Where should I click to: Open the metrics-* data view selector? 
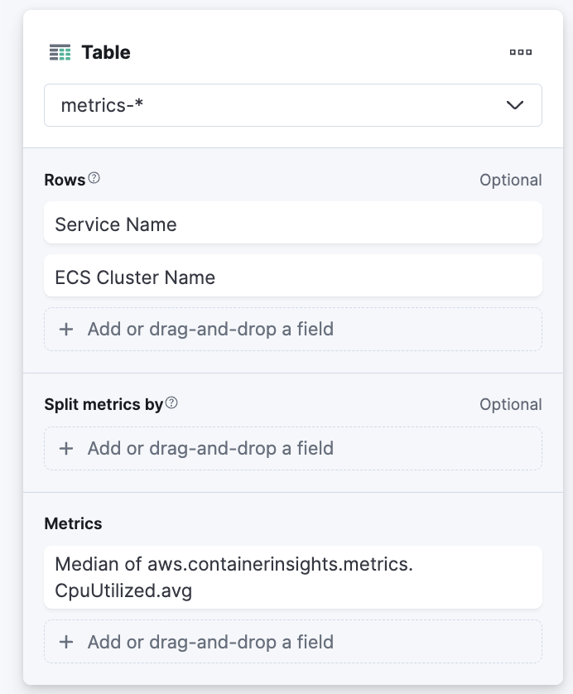click(x=273, y=105)
